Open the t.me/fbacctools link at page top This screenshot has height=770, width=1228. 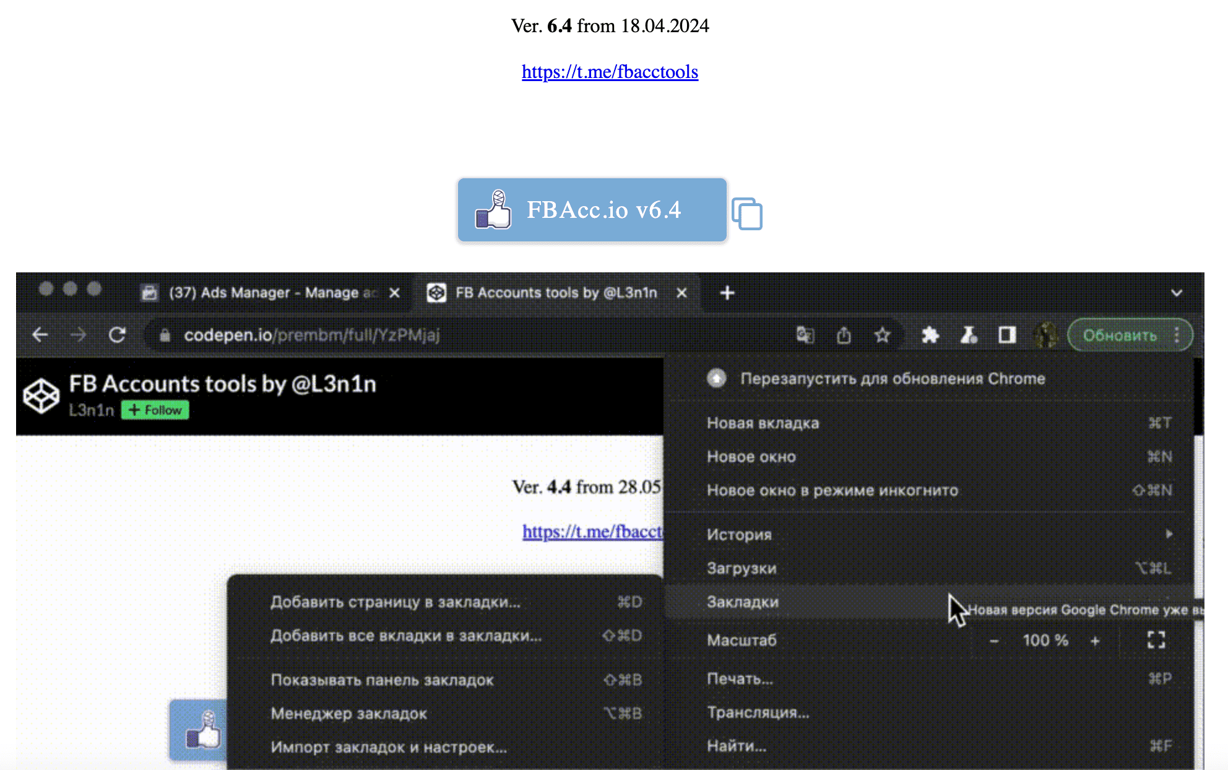click(x=610, y=72)
